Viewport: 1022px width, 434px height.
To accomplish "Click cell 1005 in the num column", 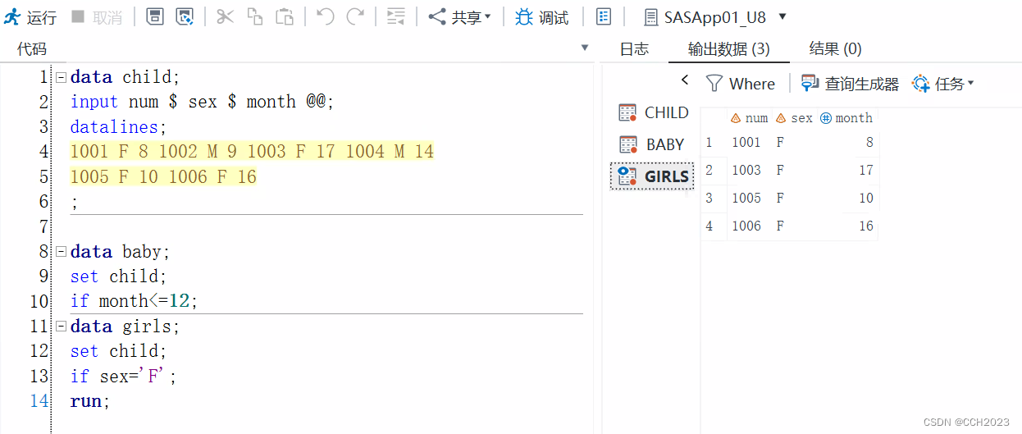I will [x=746, y=199].
